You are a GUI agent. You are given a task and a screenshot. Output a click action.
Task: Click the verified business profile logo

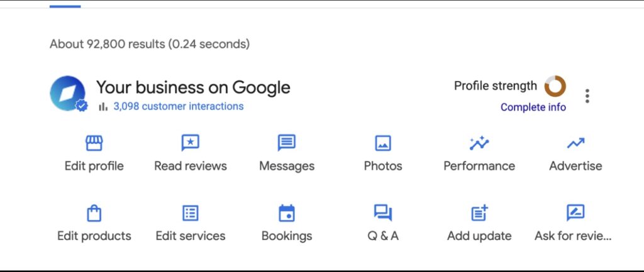click(x=68, y=94)
